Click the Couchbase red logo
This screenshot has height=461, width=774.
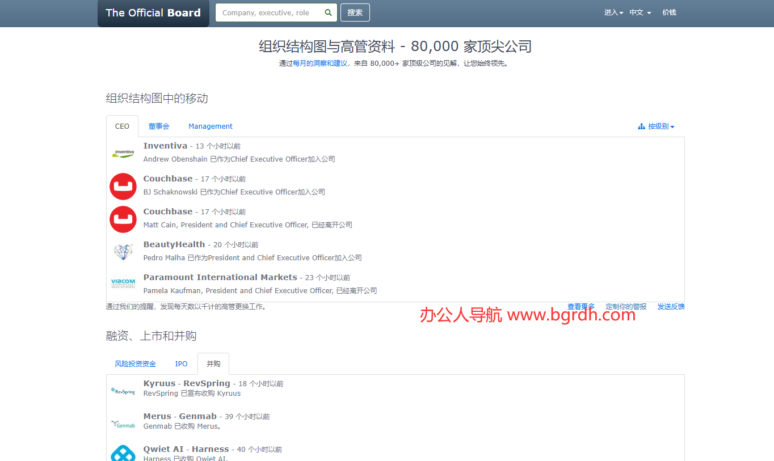(123, 186)
